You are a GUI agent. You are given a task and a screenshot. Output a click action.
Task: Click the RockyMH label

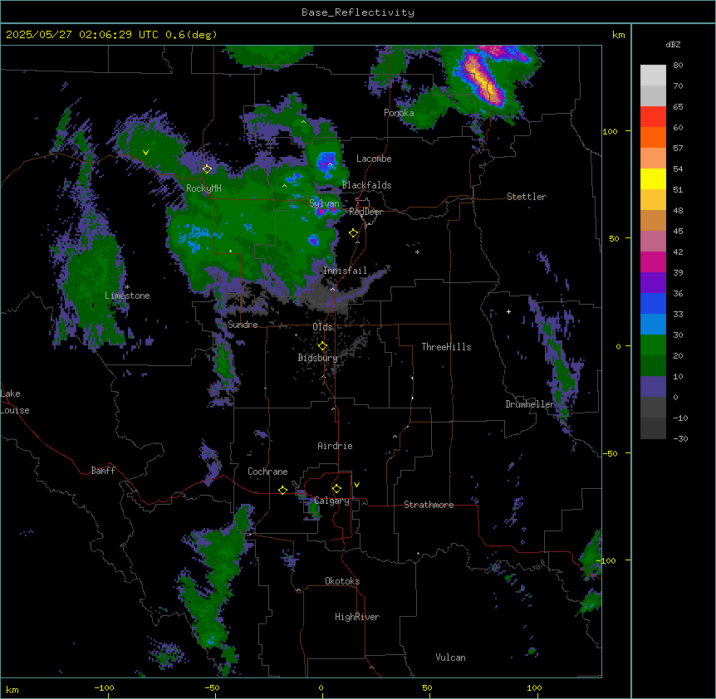tap(204, 188)
